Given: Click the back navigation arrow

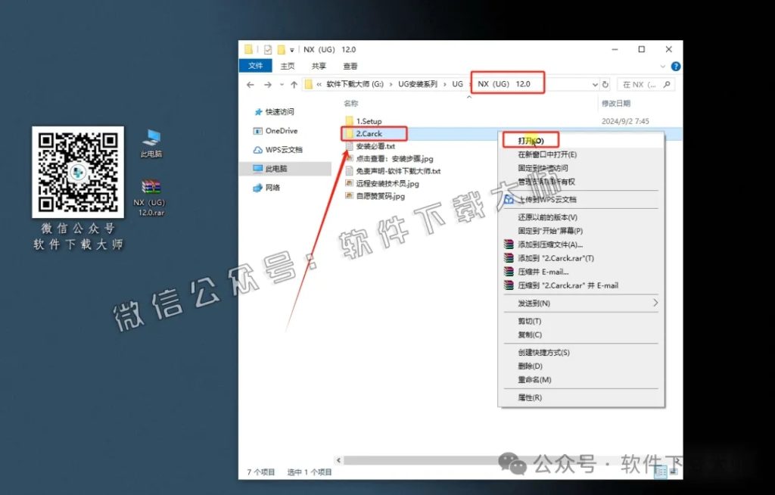Looking at the screenshot, I should point(250,83).
